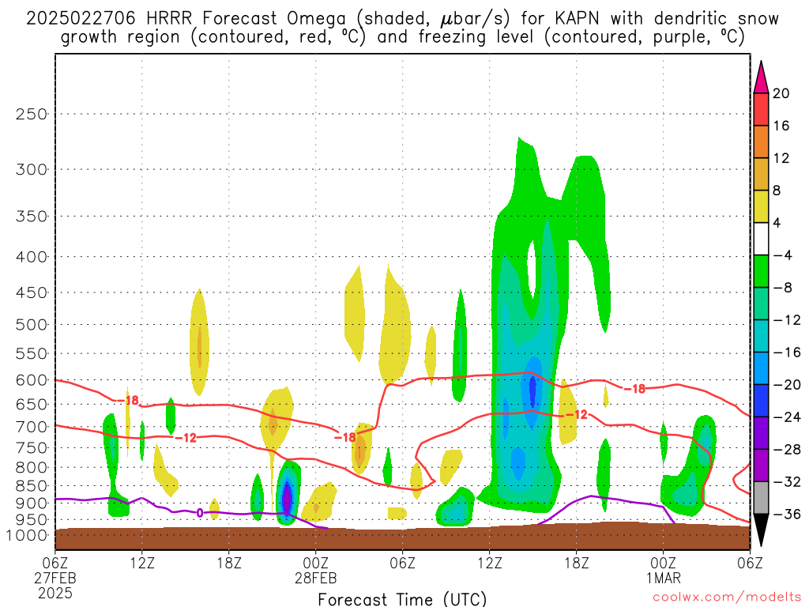Click the 500 pressure axis label

click(x=32, y=325)
